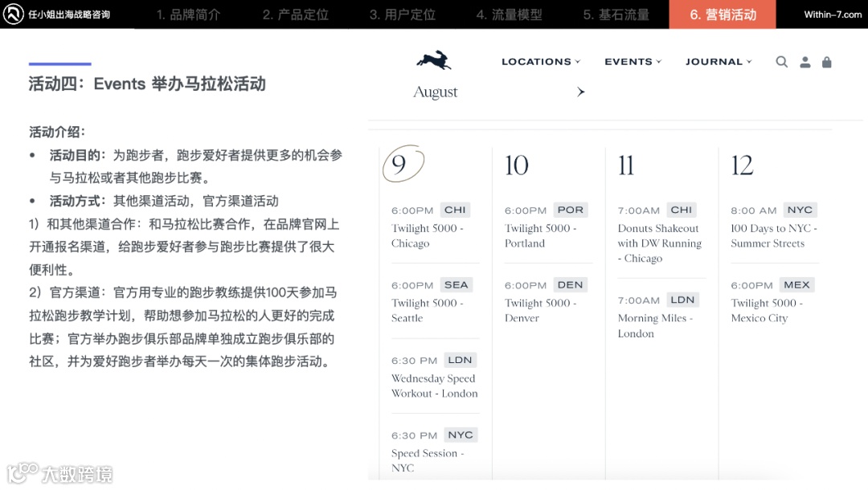868x490 pixels.
Task: Go to tab 4. 流量模型
Action: coord(510,14)
